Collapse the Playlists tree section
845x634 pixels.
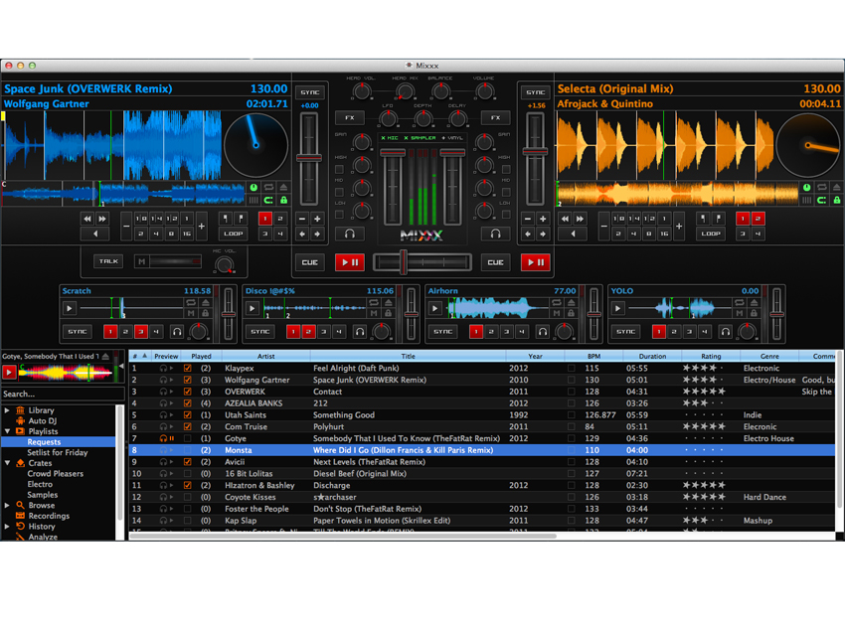tap(8, 431)
